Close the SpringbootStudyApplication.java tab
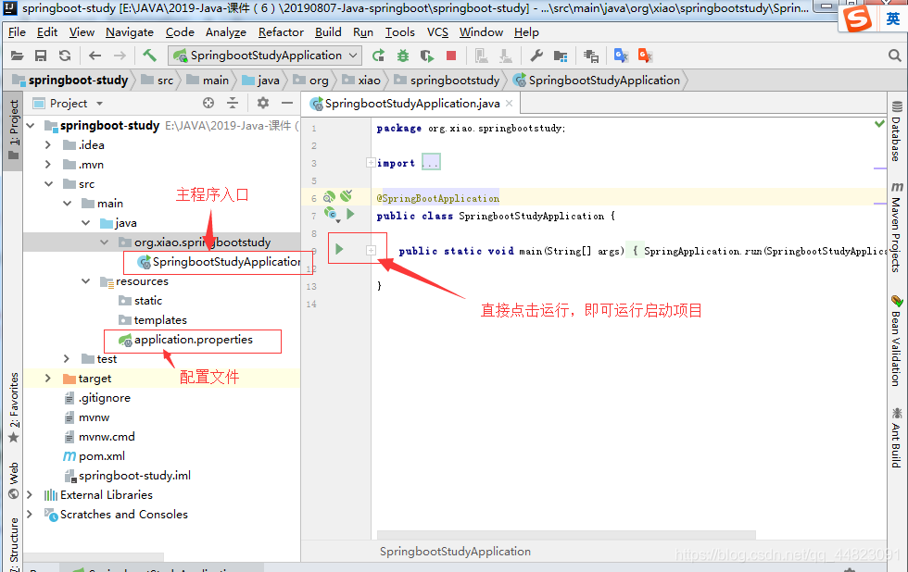This screenshot has width=908, height=572. 509,103
